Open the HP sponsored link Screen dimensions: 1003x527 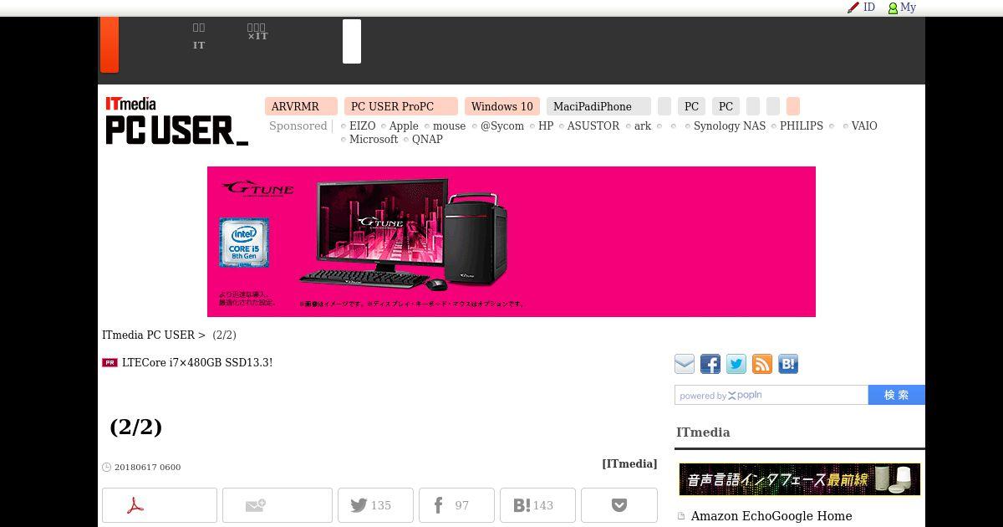pyautogui.click(x=546, y=126)
